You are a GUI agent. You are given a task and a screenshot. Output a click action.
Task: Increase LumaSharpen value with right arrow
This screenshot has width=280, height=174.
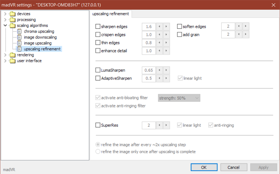click(x=166, y=70)
